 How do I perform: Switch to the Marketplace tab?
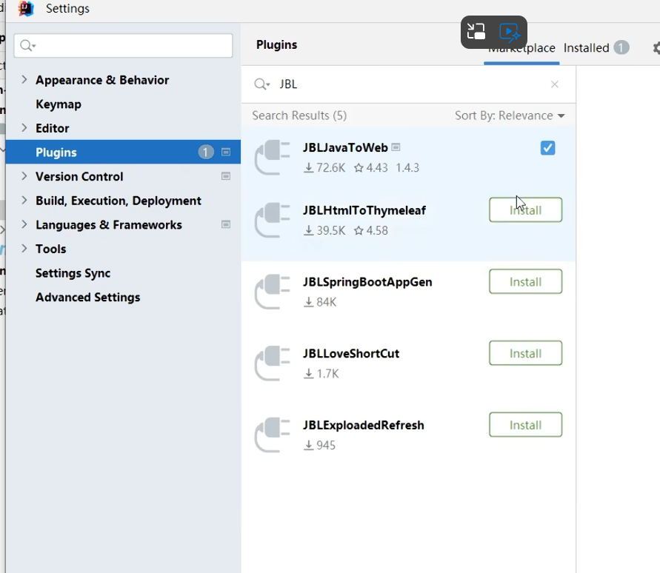521,48
